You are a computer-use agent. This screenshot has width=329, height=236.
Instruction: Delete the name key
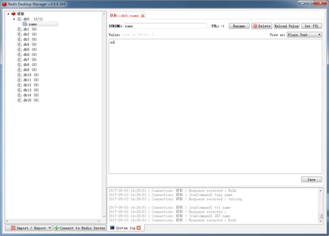[262, 26]
